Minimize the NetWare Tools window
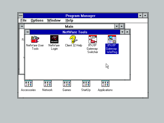This screenshot has width=164, height=123. point(122,32)
